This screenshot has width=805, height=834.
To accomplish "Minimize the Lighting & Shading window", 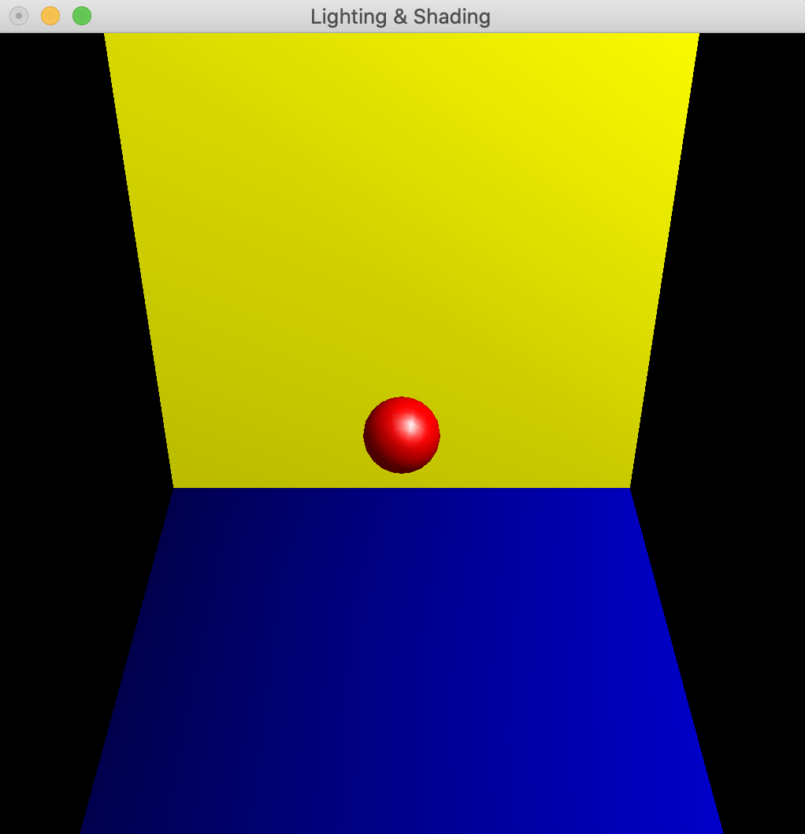I will click(x=50, y=16).
